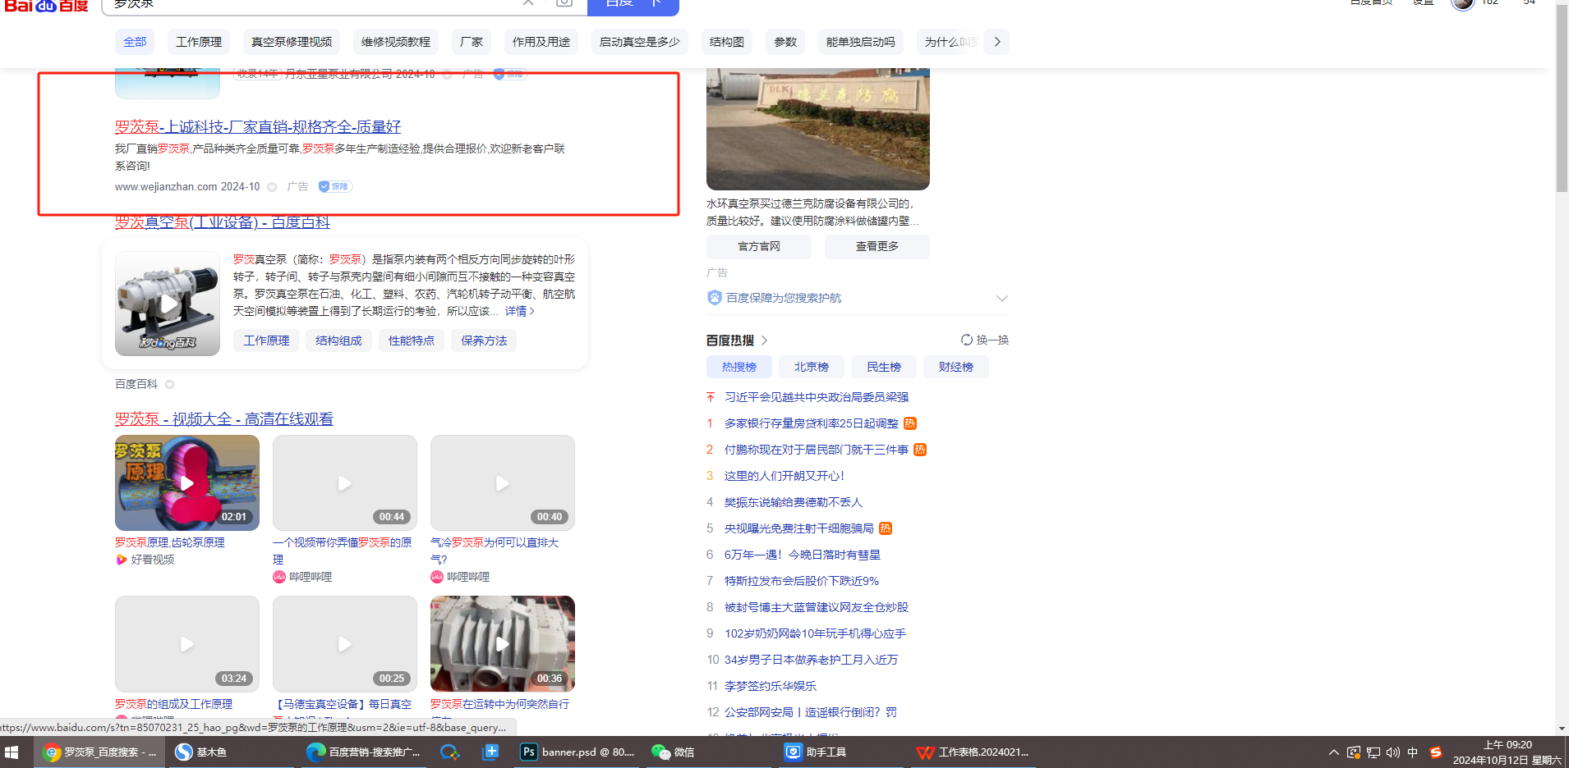Switch to the 北京榜 tab
This screenshot has width=1569, height=768.
(x=812, y=367)
